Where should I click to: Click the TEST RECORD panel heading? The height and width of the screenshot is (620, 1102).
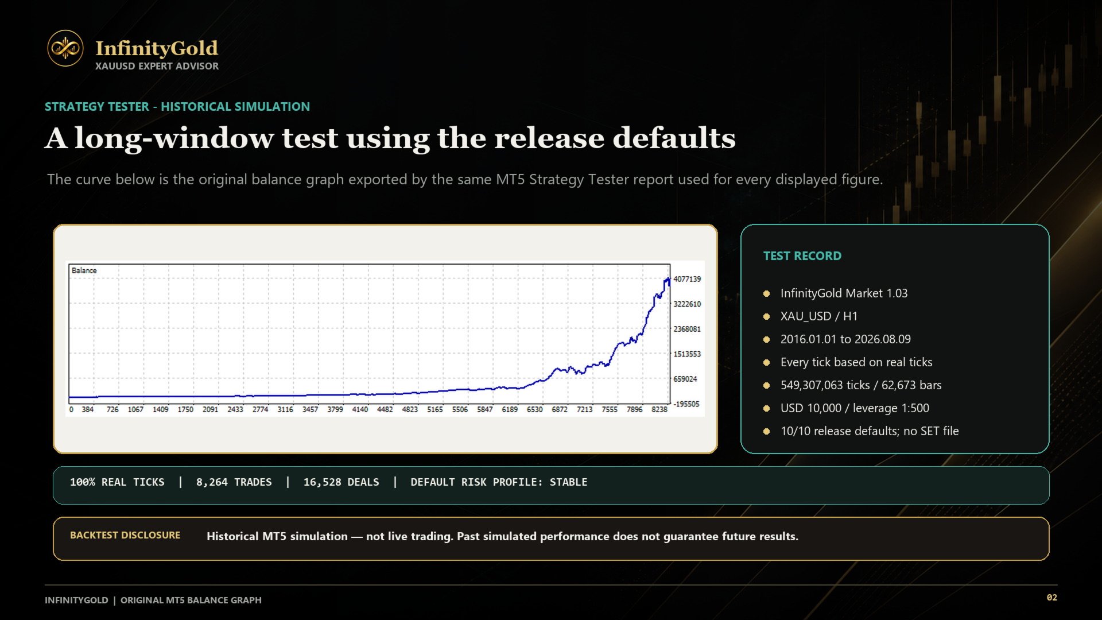[802, 256]
